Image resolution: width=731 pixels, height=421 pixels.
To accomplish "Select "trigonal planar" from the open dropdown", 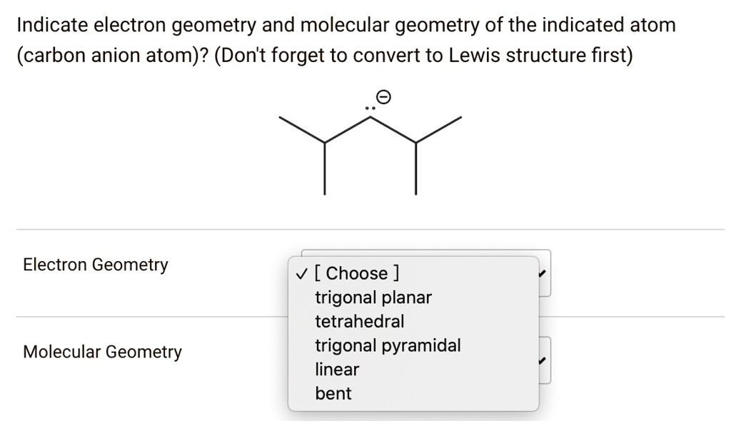I will tap(373, 298).
